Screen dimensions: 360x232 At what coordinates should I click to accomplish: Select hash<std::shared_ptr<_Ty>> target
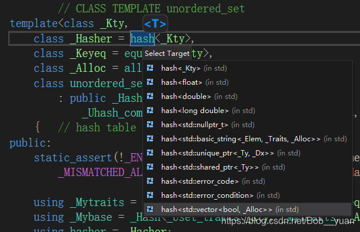(248, 167)
